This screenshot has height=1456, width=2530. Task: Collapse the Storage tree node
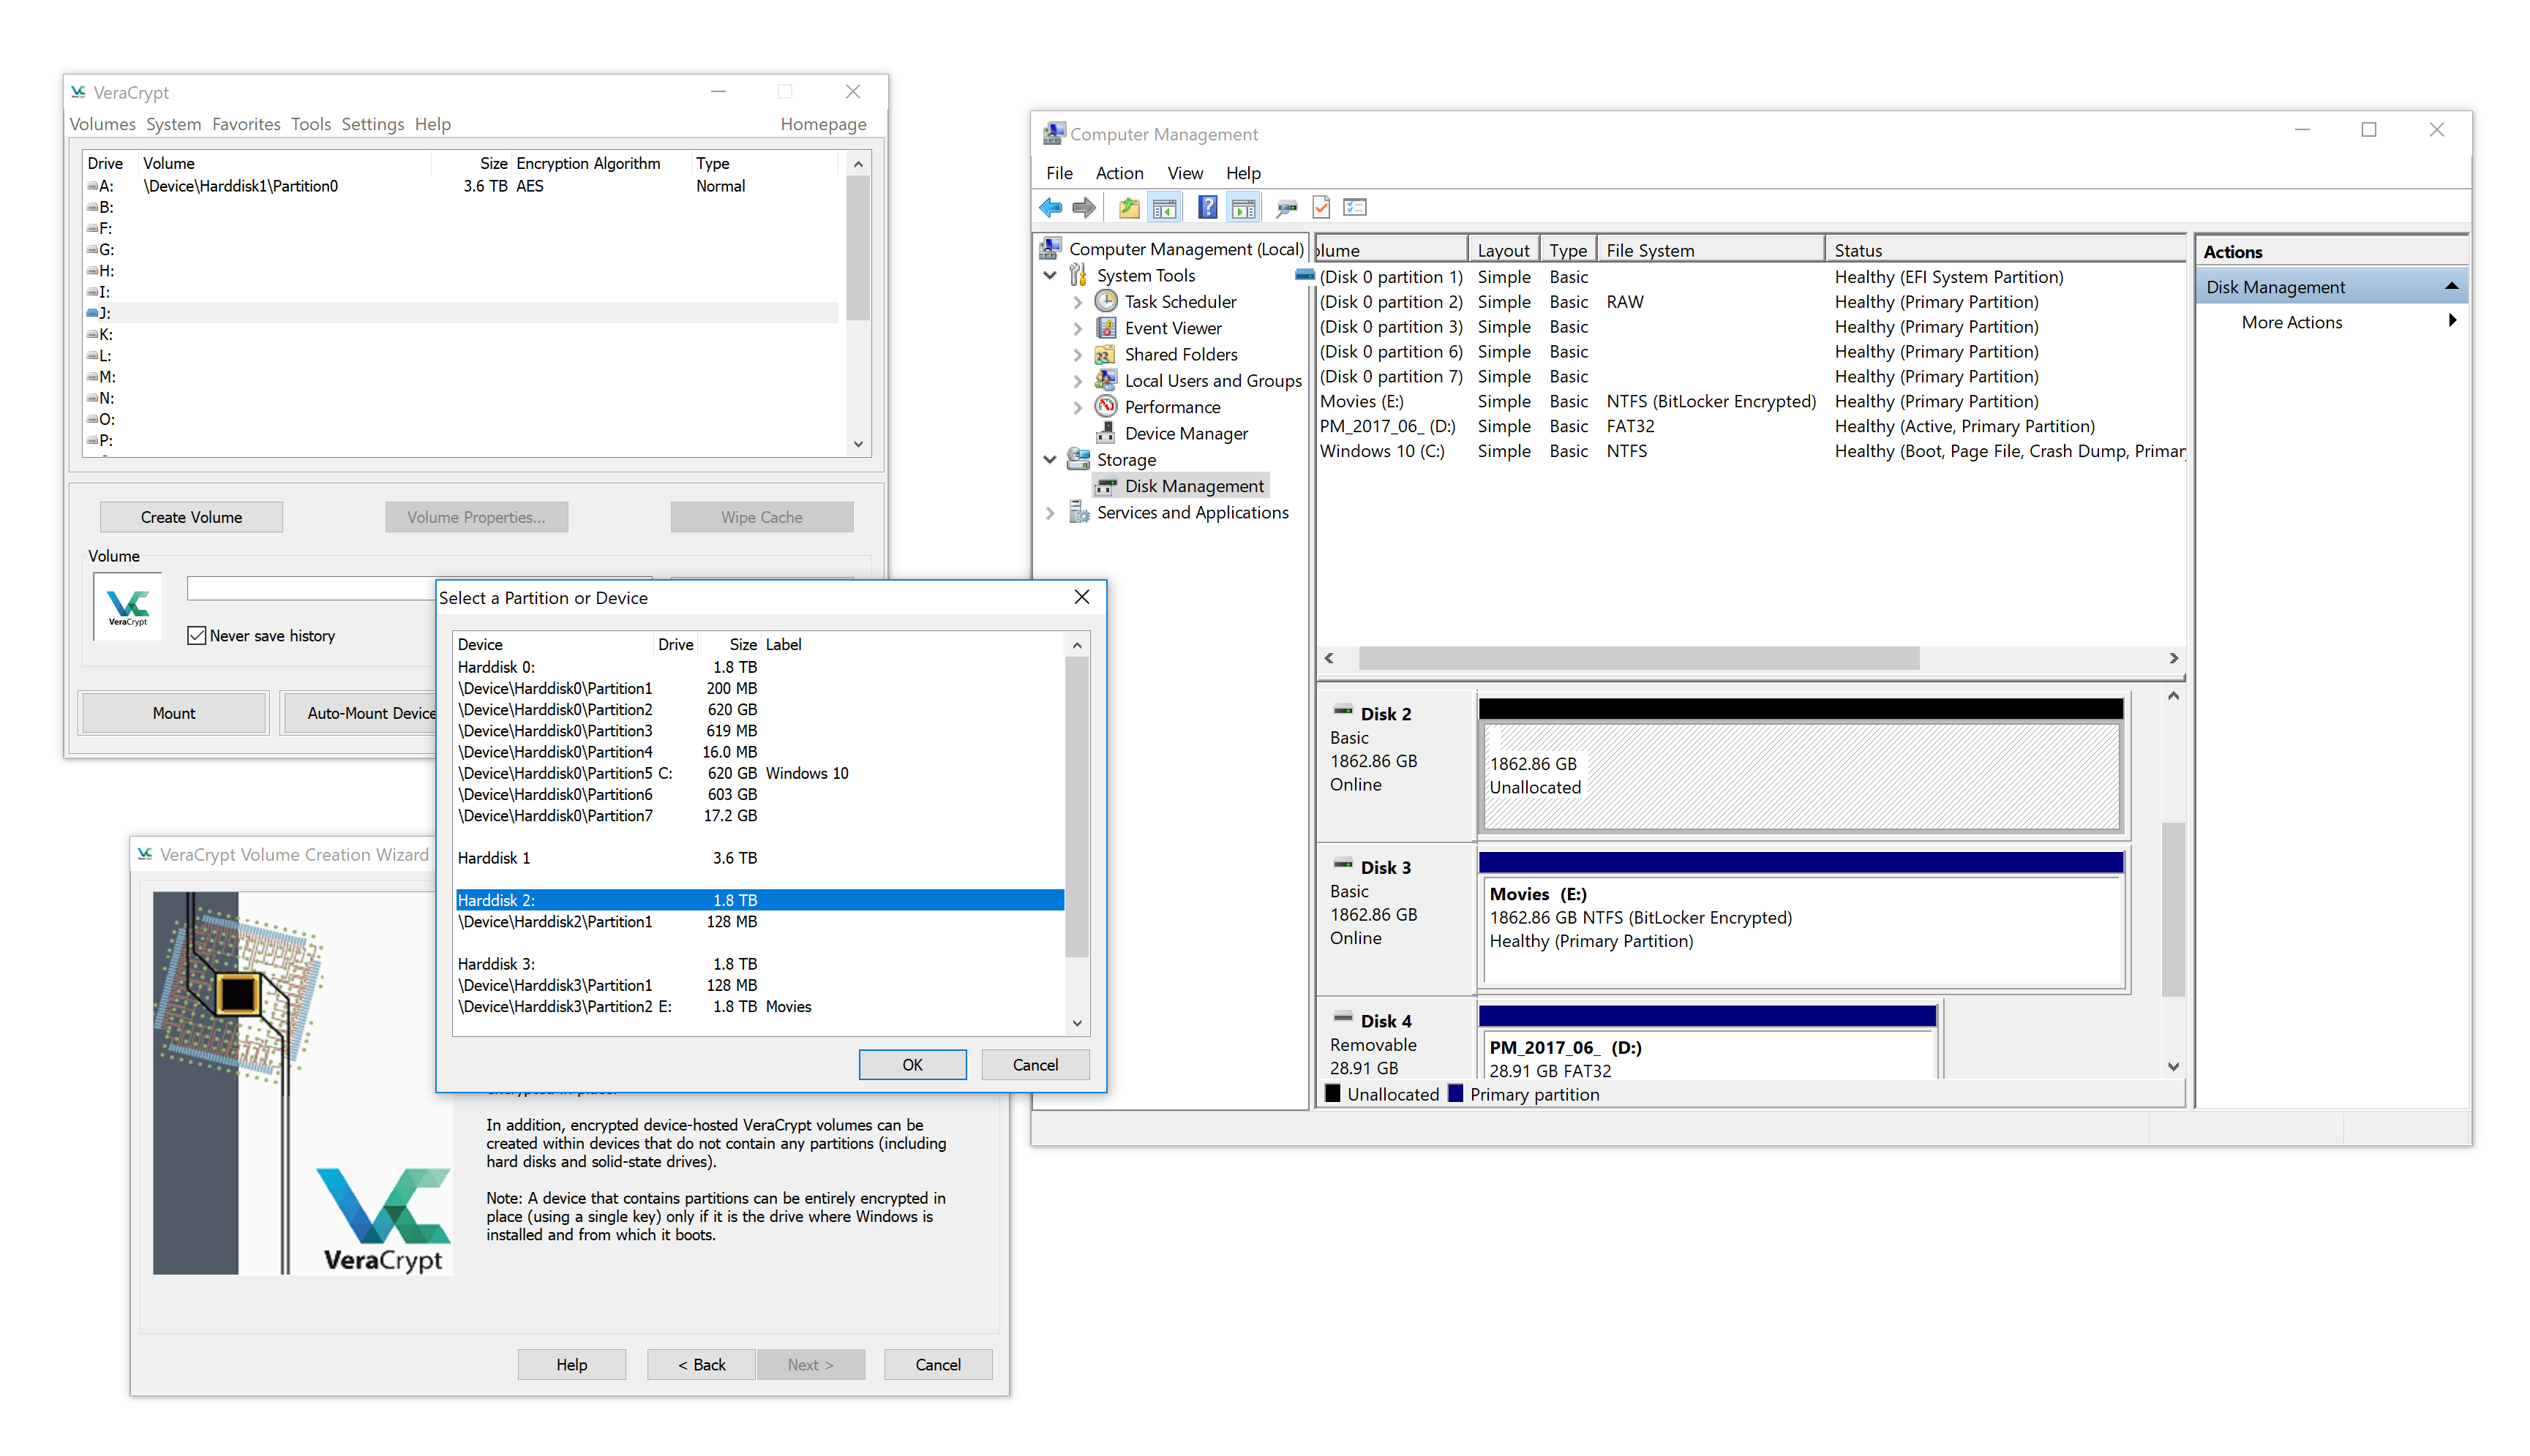pos(1049,460)
